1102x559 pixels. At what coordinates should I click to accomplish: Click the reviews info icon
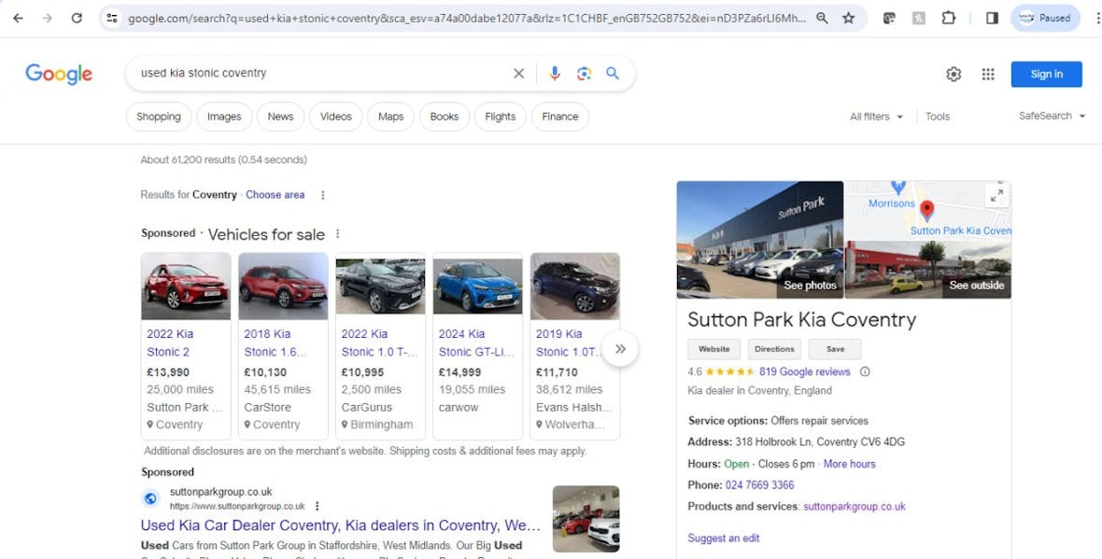pyautogui.click(x=865, y=370)
